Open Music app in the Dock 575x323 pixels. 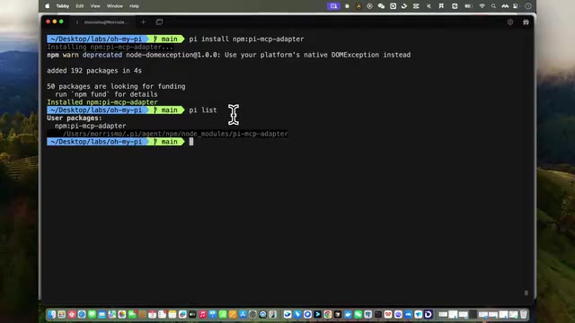click(203, 314)
